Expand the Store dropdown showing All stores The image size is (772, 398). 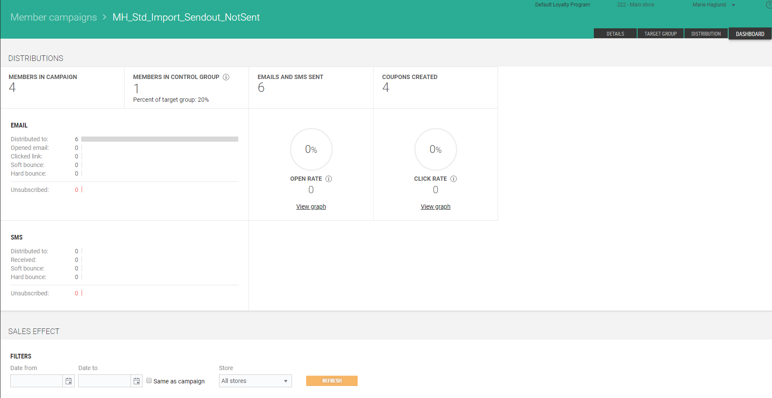[255, 381]
